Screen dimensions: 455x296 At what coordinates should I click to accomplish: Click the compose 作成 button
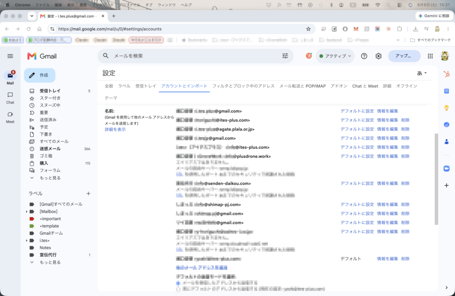pos(40,75)
